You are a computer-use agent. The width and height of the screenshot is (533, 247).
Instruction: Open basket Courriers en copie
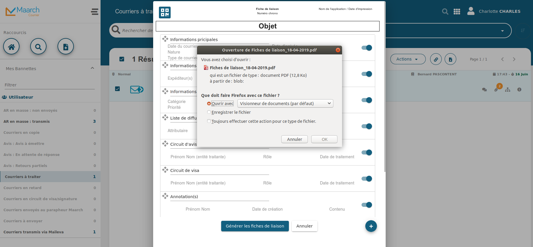[x=50, y=133]
